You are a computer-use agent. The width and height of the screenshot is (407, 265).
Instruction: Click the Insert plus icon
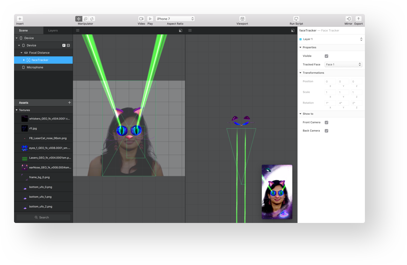20,19
